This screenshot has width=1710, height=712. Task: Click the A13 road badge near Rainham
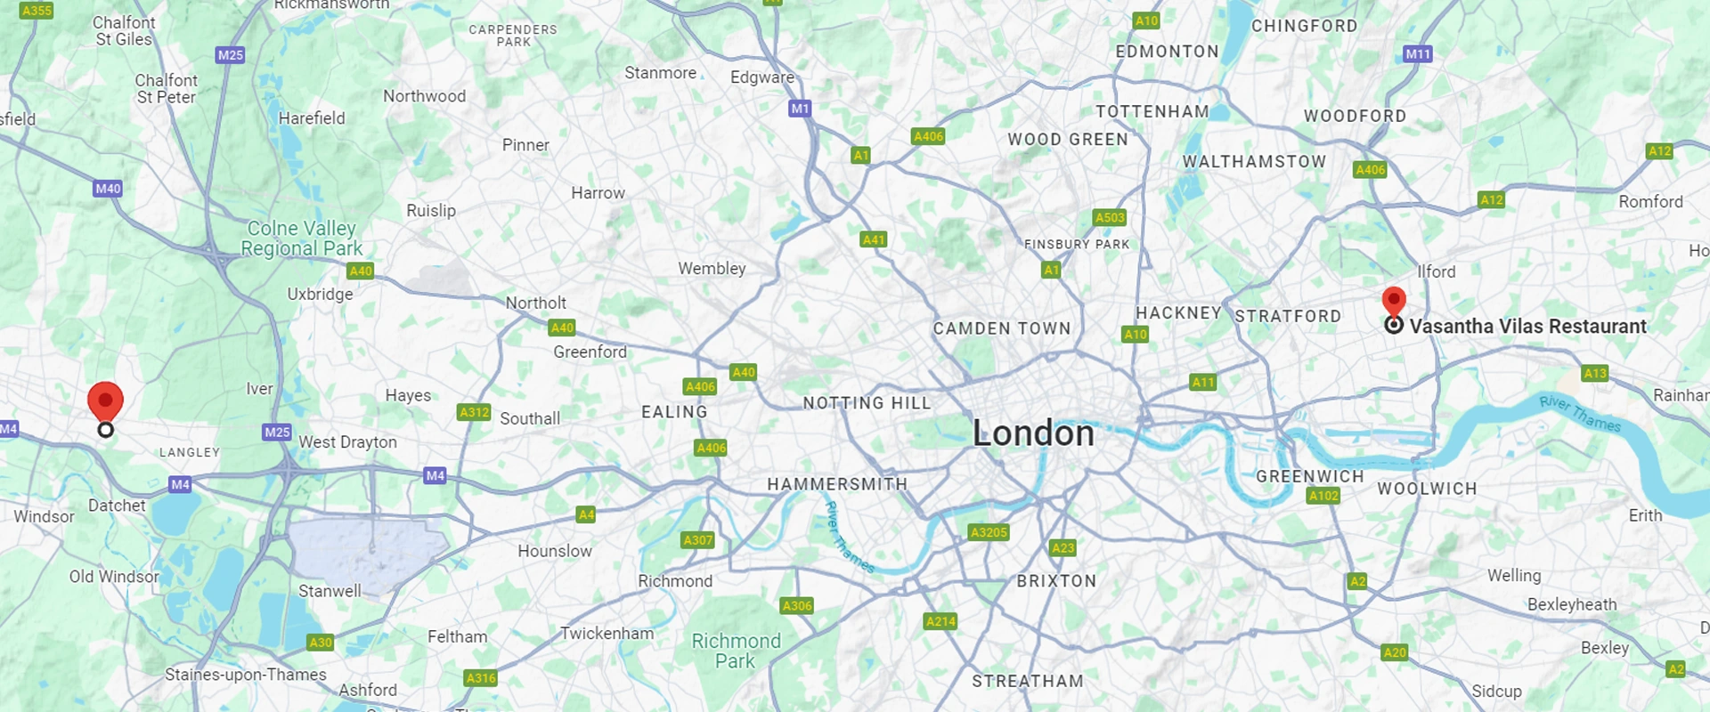(x=1595, y=373)
